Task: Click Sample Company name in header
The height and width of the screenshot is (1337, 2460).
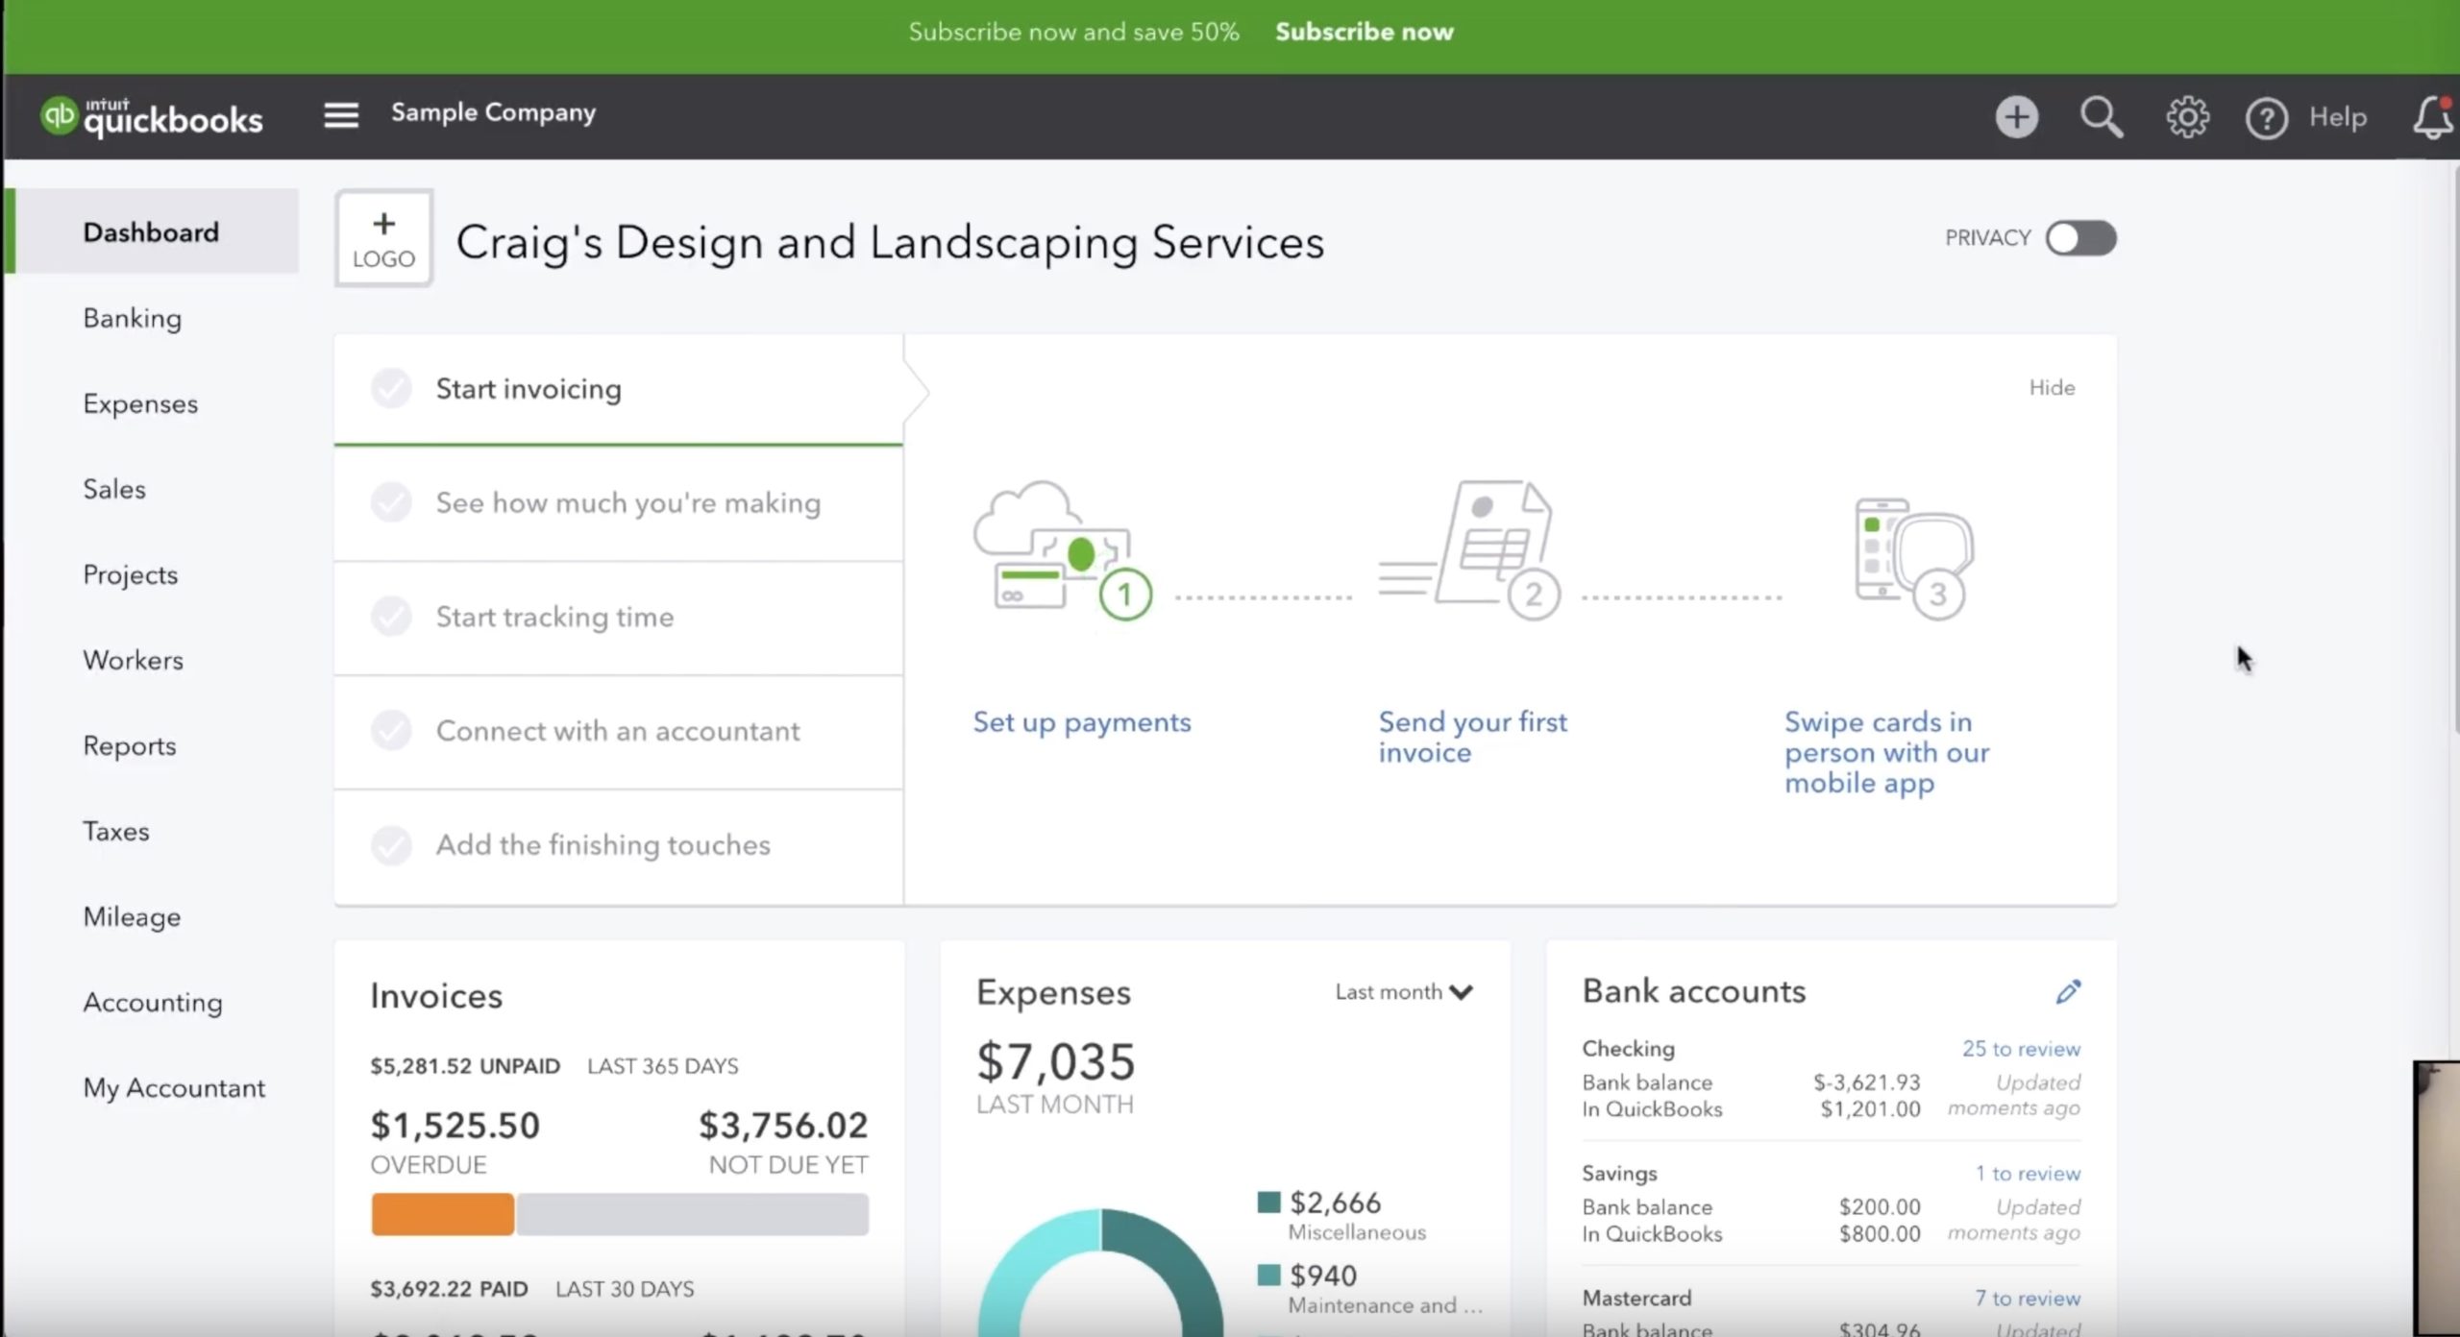Action: 493,113
